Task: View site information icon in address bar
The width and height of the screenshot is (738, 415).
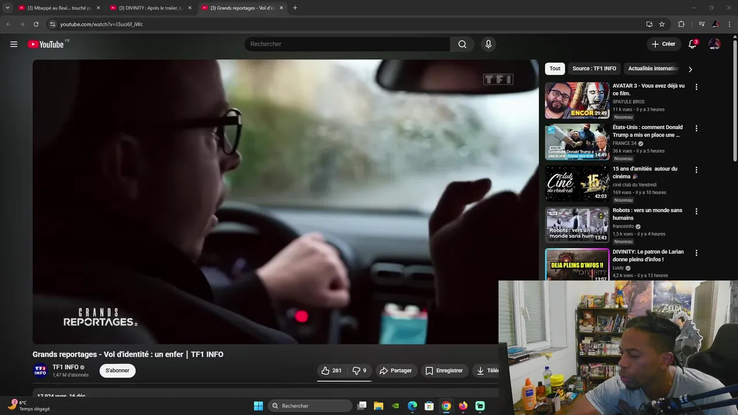Action: coord(52,24)
